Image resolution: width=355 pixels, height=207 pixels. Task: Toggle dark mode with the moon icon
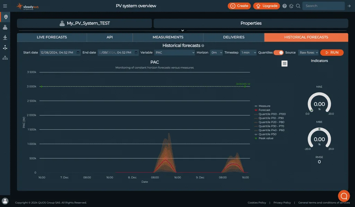(292, 6)
